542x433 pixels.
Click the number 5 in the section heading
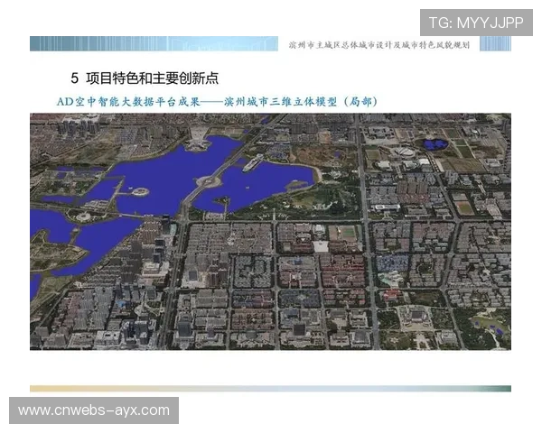pyautogui.click(x=74, y=78)
